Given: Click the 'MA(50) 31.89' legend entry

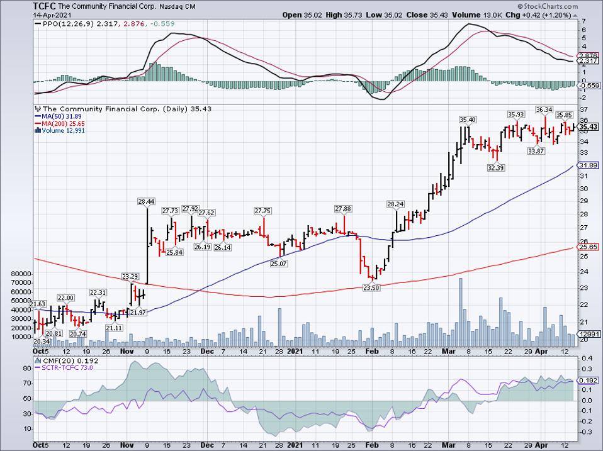Looking at the screenshot, I should coord(62,116).
